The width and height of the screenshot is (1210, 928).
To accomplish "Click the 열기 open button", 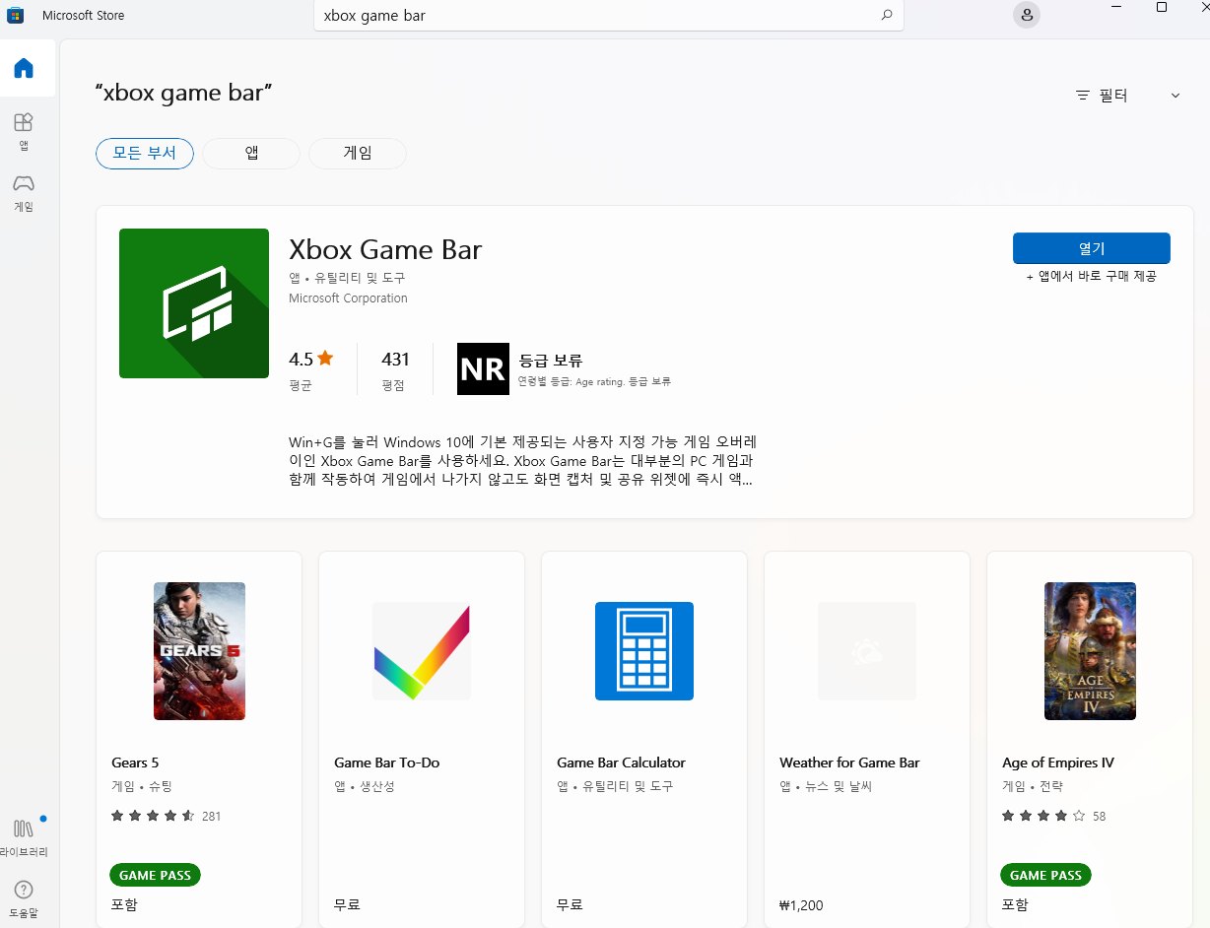I will coord(1092,248).
